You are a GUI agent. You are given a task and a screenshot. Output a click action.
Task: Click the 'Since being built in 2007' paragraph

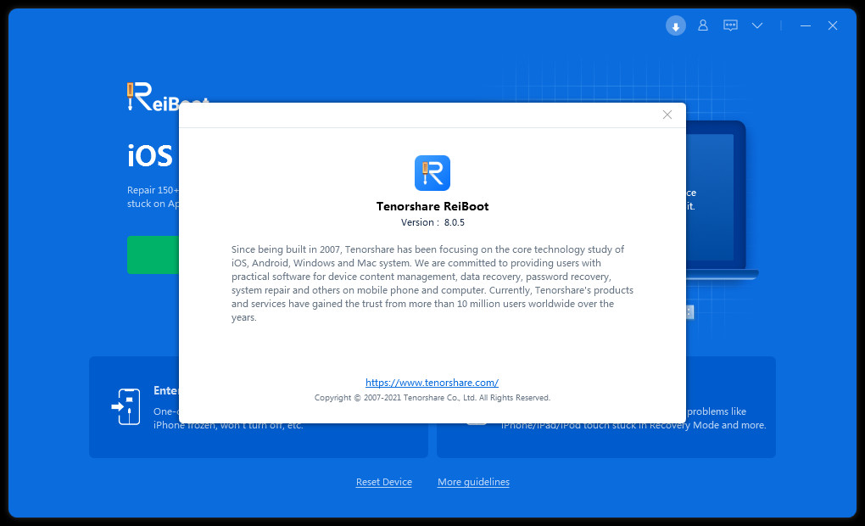click(432, 283)
